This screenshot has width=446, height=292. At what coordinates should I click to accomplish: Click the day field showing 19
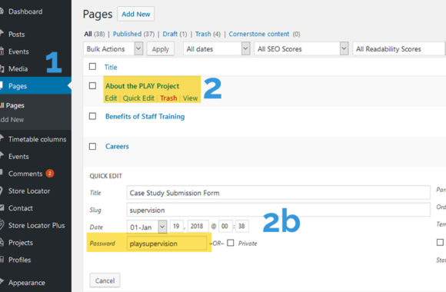[x=176, y=227]
